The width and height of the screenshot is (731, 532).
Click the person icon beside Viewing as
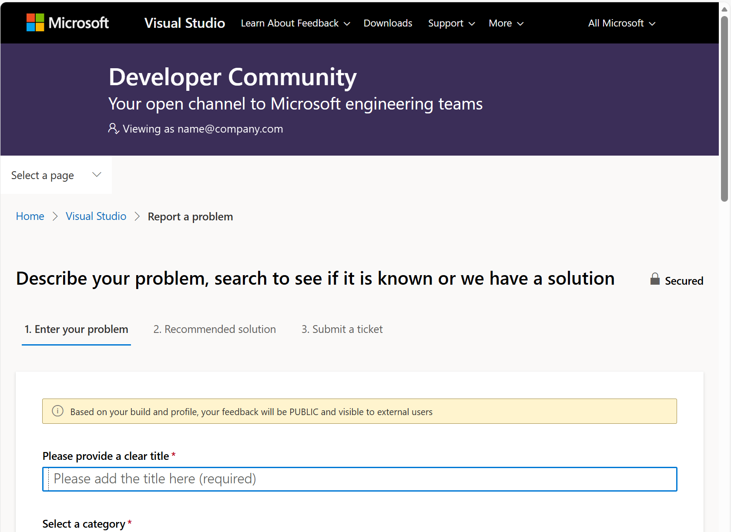(x=113, y=128)
